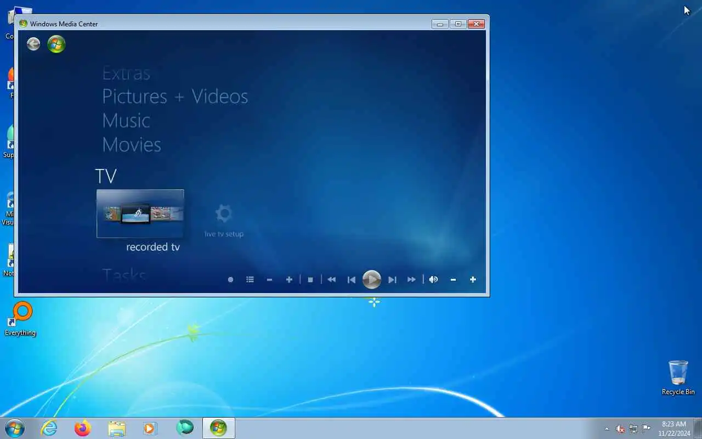Launch Firefox from the taskbar
702x439 pixels.
tap(83, 428)
